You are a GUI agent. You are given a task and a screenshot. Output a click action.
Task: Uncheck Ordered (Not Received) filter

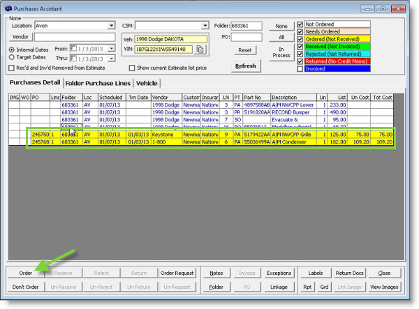[x=300, y=39]
